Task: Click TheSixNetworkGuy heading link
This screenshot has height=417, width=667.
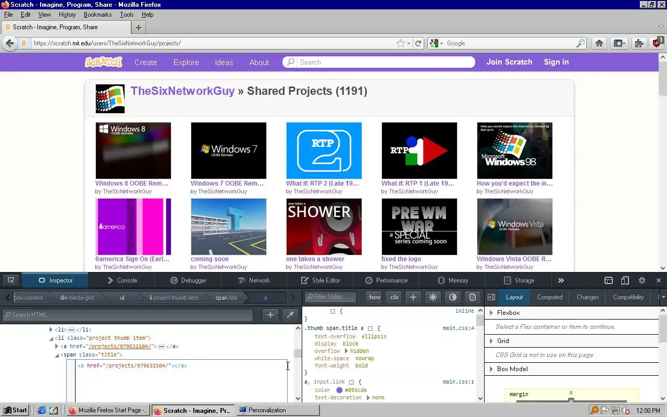Action: pyautogui.click(x=183, y=91)
